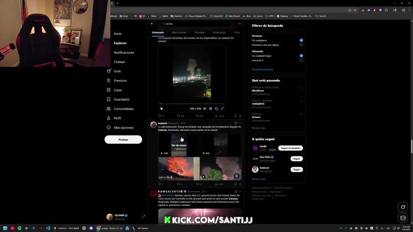Viewport: 413px width, 232px height.
Task: Open the Grok floating button
Action: click(x=403, y=207)
